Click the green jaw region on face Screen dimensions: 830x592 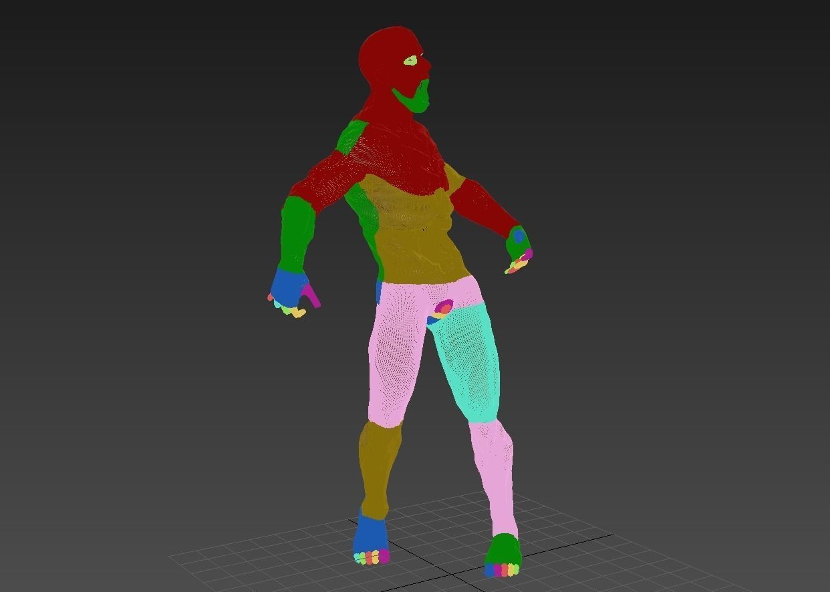[414, 98]
